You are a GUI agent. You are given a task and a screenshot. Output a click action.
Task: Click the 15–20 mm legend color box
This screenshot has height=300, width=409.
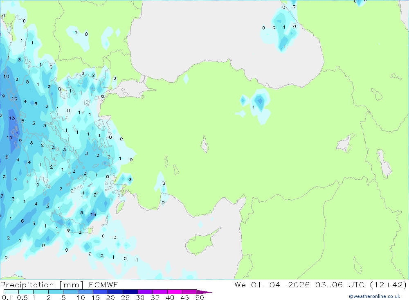(101, 292)
